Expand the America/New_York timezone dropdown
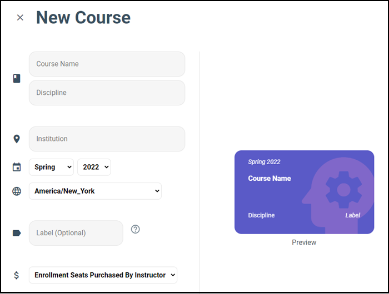Viewport: 389px width, 294px height. [95, 191]
